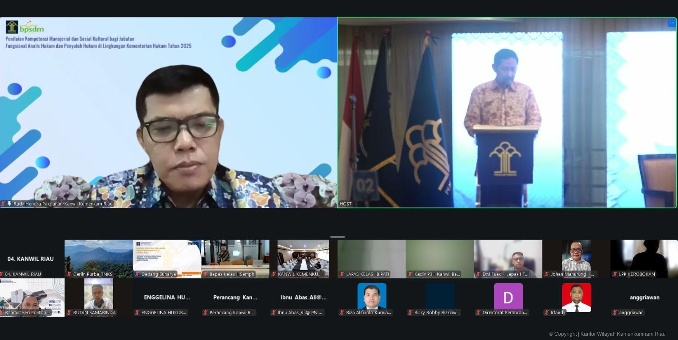Select the HOST speaker video at the podium

pyautogui.click(x=507, y=112)
